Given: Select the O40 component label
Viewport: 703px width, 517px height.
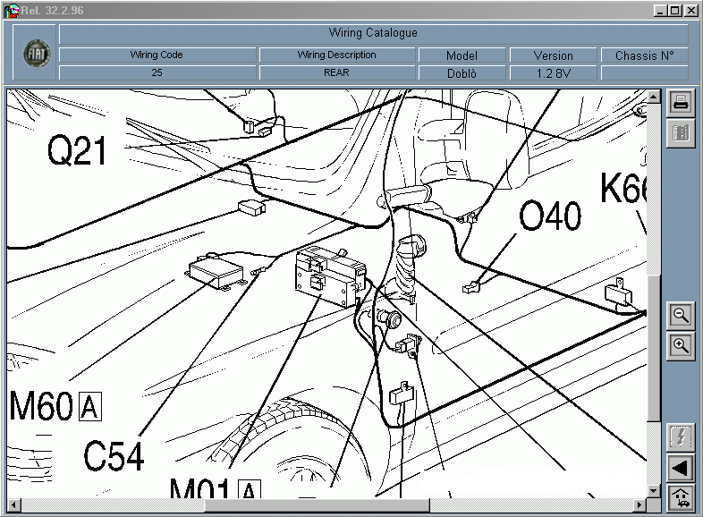Looking at the screenshot, I should click(550, 216).
